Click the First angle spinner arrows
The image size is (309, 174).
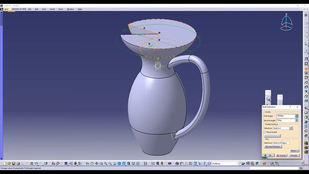point(296,116)
